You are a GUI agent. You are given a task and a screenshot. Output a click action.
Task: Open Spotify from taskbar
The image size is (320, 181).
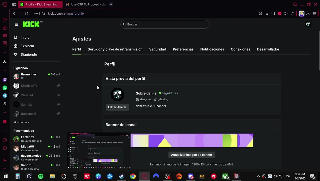[x=41, y=176]
